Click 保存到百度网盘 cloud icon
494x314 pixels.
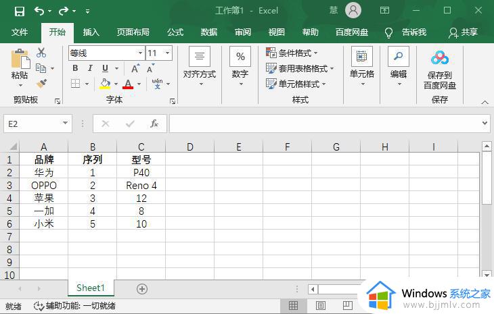coord(440,57)
